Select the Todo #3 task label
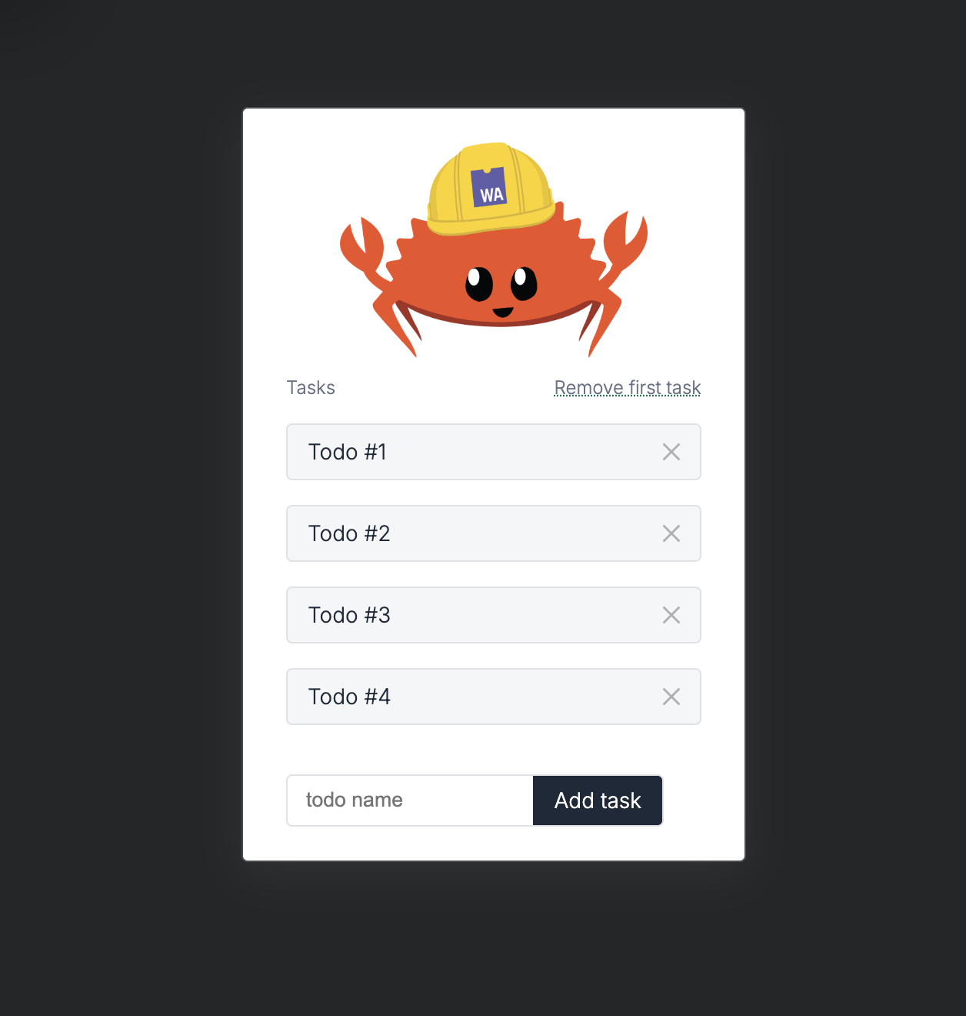966x1016 pixels. click(x=349, y=615)
